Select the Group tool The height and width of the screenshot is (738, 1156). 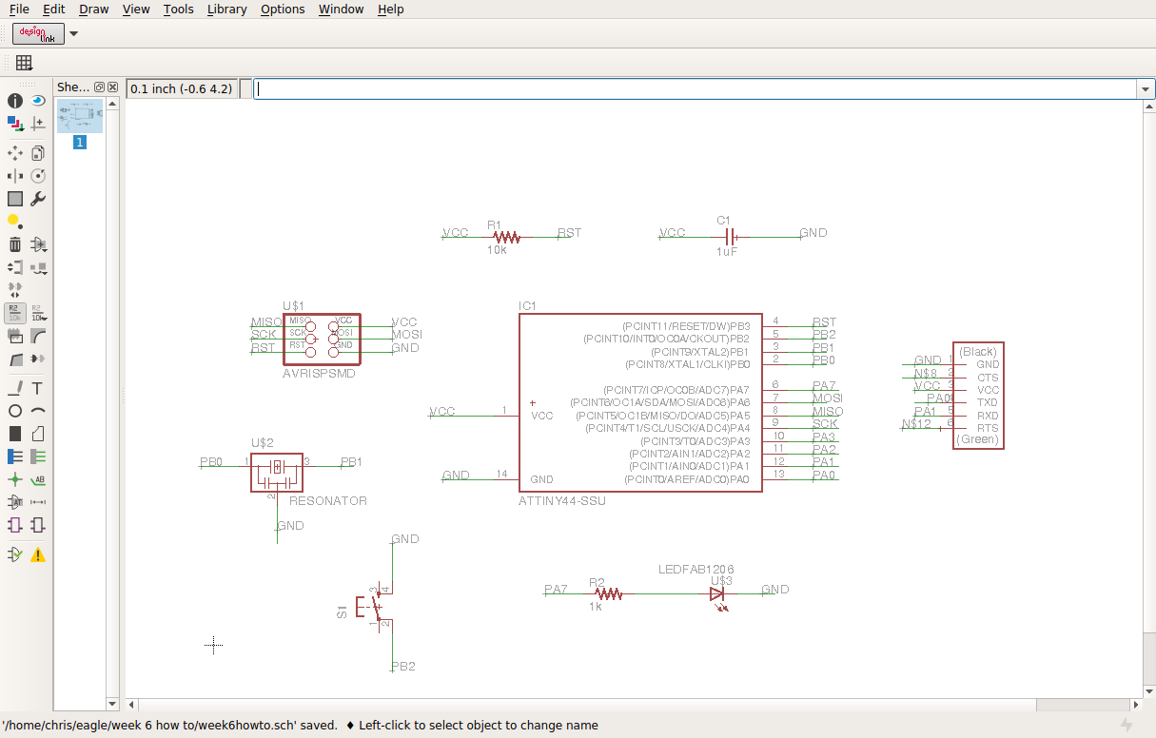coord(15,199)
